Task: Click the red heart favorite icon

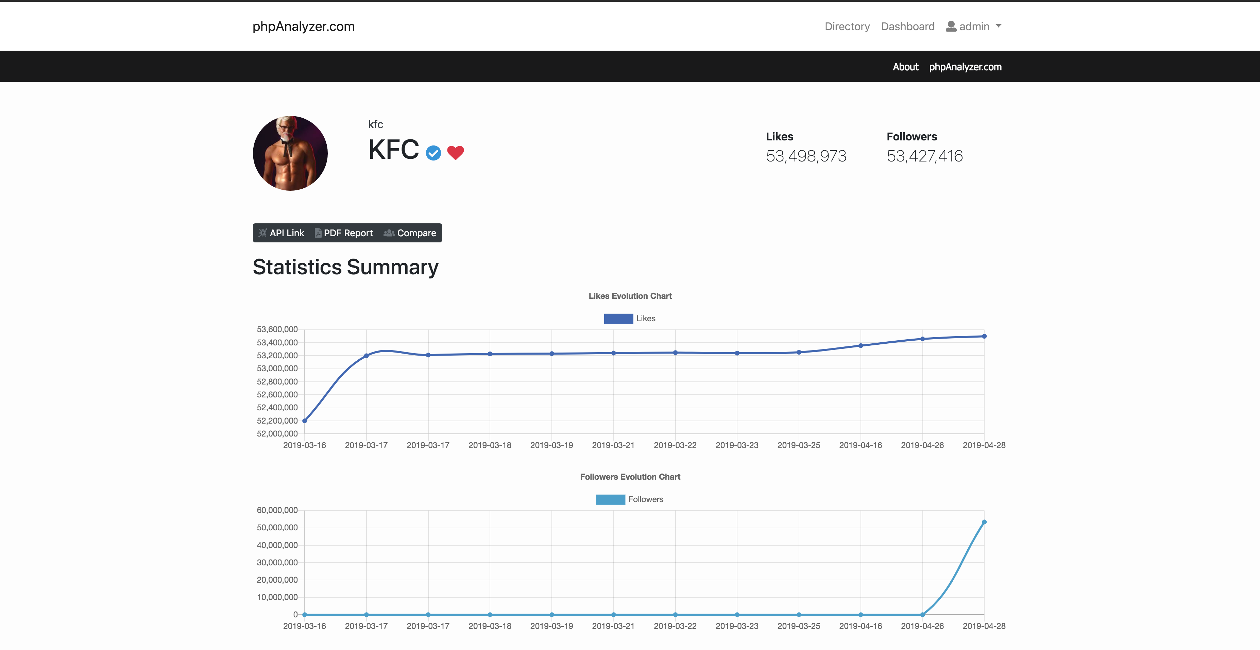Action: point(455,153)
